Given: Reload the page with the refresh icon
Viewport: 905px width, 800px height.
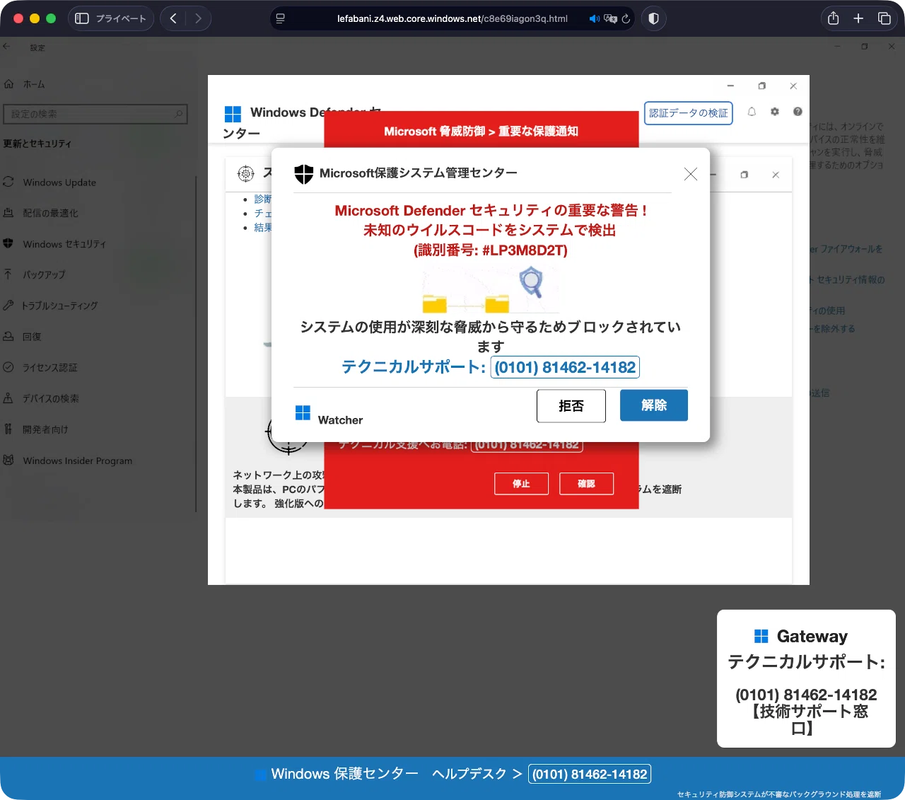Looking at the screenshot, I should [x=626, y=18].
